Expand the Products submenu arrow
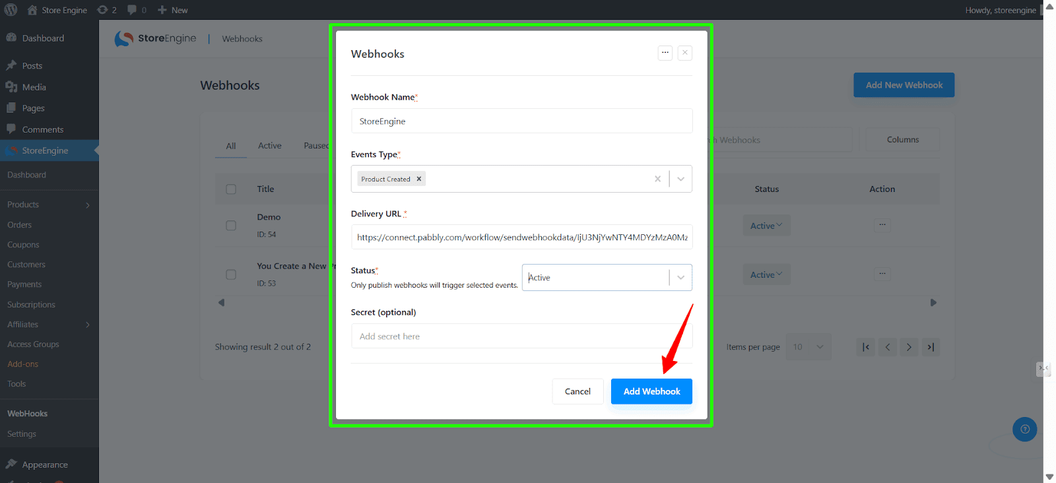 (88, 205)
